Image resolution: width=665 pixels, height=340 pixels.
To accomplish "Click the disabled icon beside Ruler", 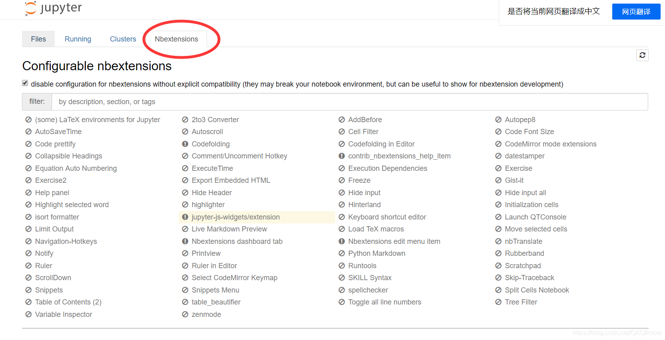I will tap(28, 266).
